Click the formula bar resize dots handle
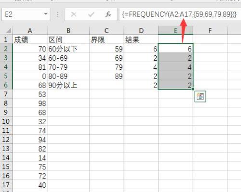The width and height of the screenshot is (241, 192). (x=57, y=14)
